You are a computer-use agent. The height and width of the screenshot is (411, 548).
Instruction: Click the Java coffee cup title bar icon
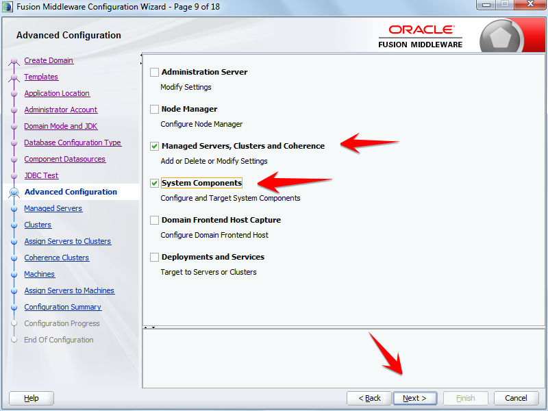pyautogui.click(x=7, y=7)
